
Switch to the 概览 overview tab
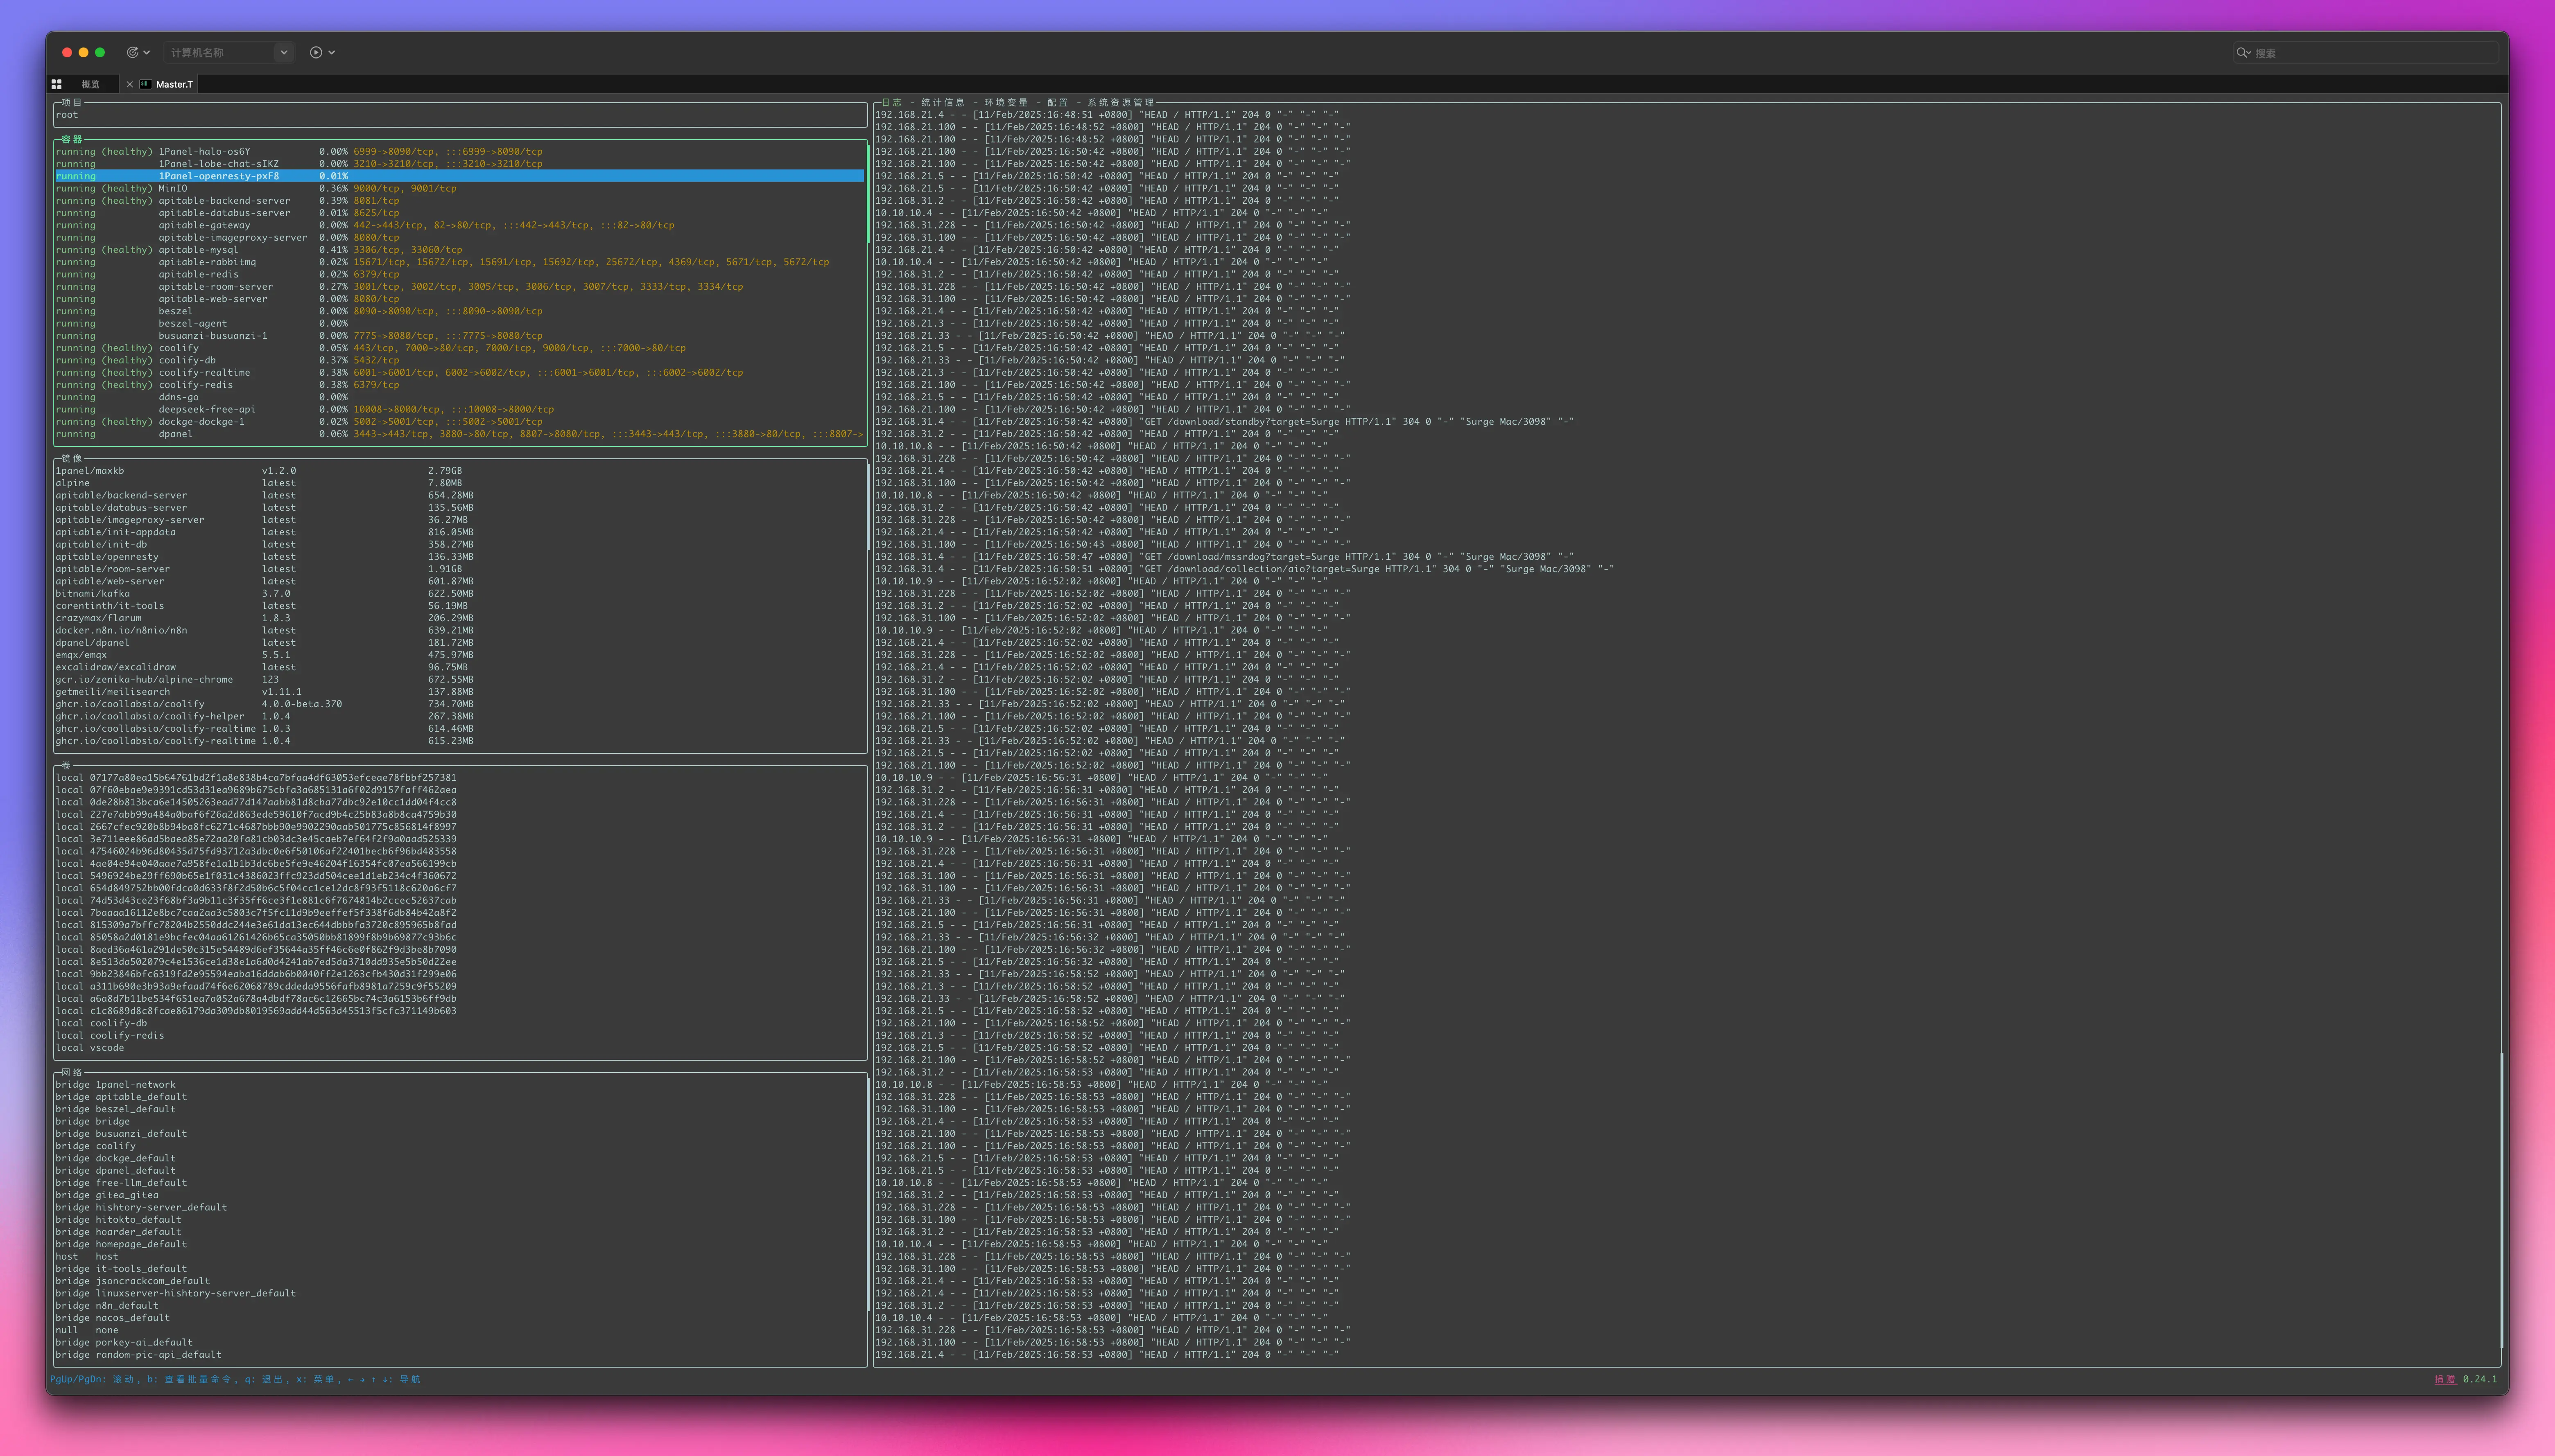91,84
